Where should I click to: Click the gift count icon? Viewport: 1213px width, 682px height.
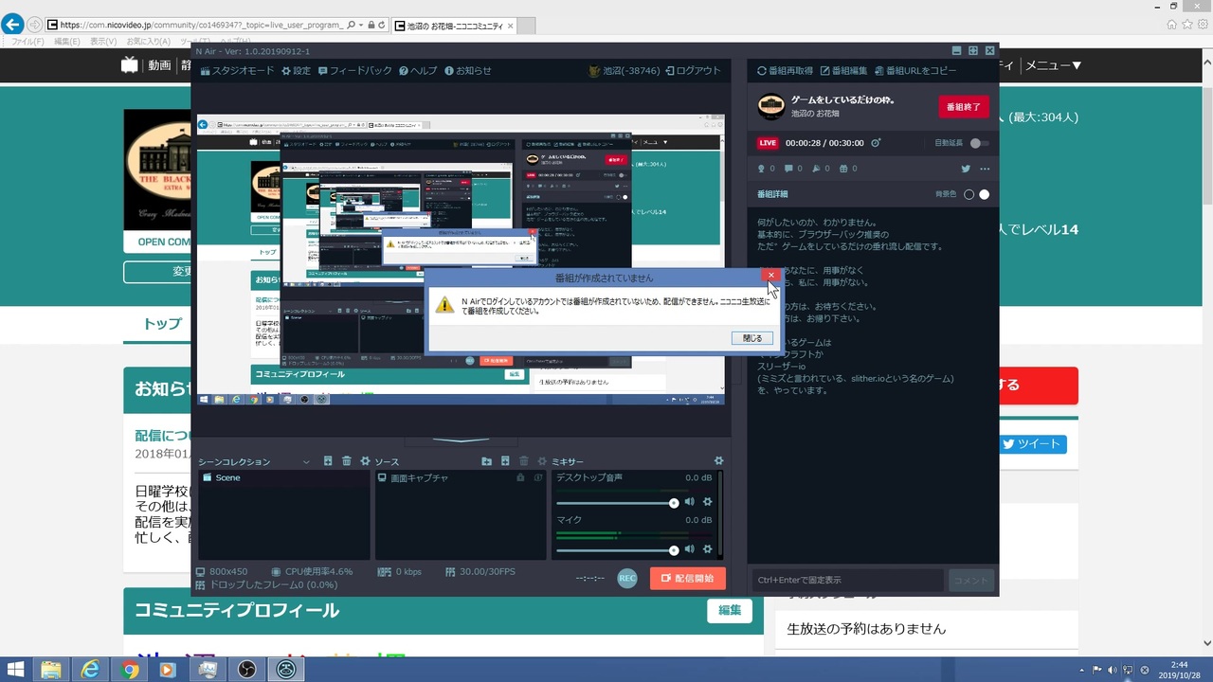pyautogui.click(x=843, y=169)
